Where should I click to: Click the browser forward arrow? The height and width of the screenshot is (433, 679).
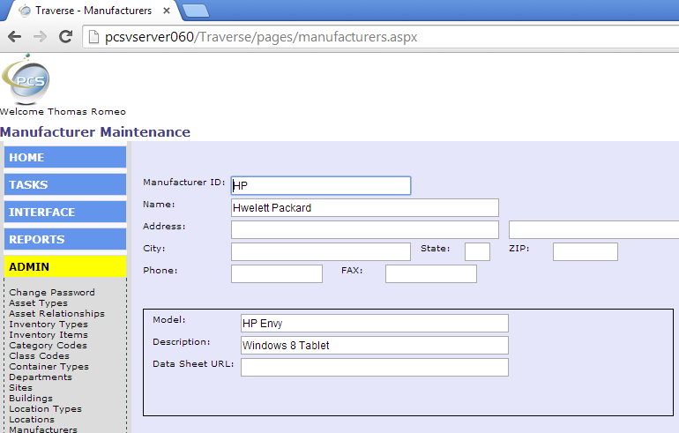coord(40,37)
